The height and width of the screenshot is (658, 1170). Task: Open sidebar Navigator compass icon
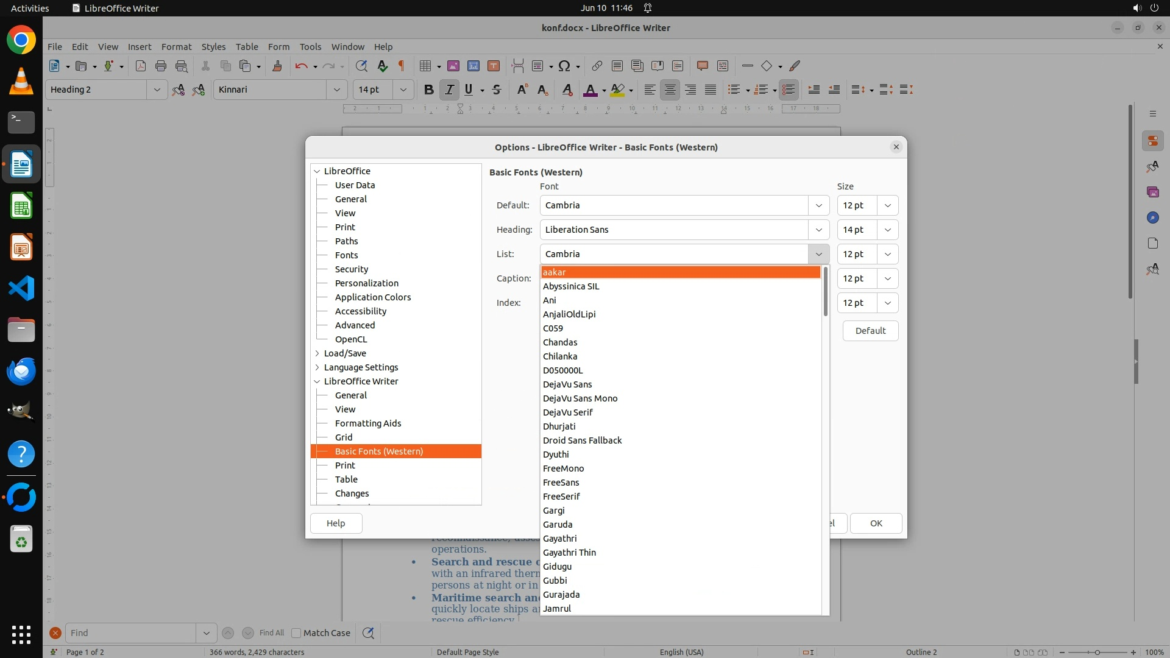pyautogui.click(x=1152, y=218)
